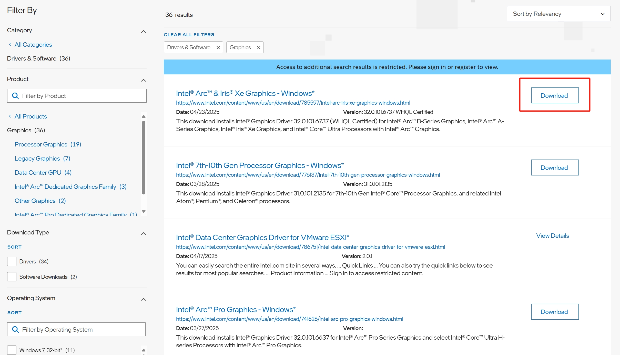The width and height of the screenshot is (620, 355).
Task: Collapse the Operating System section
Action: click(144, 299)
